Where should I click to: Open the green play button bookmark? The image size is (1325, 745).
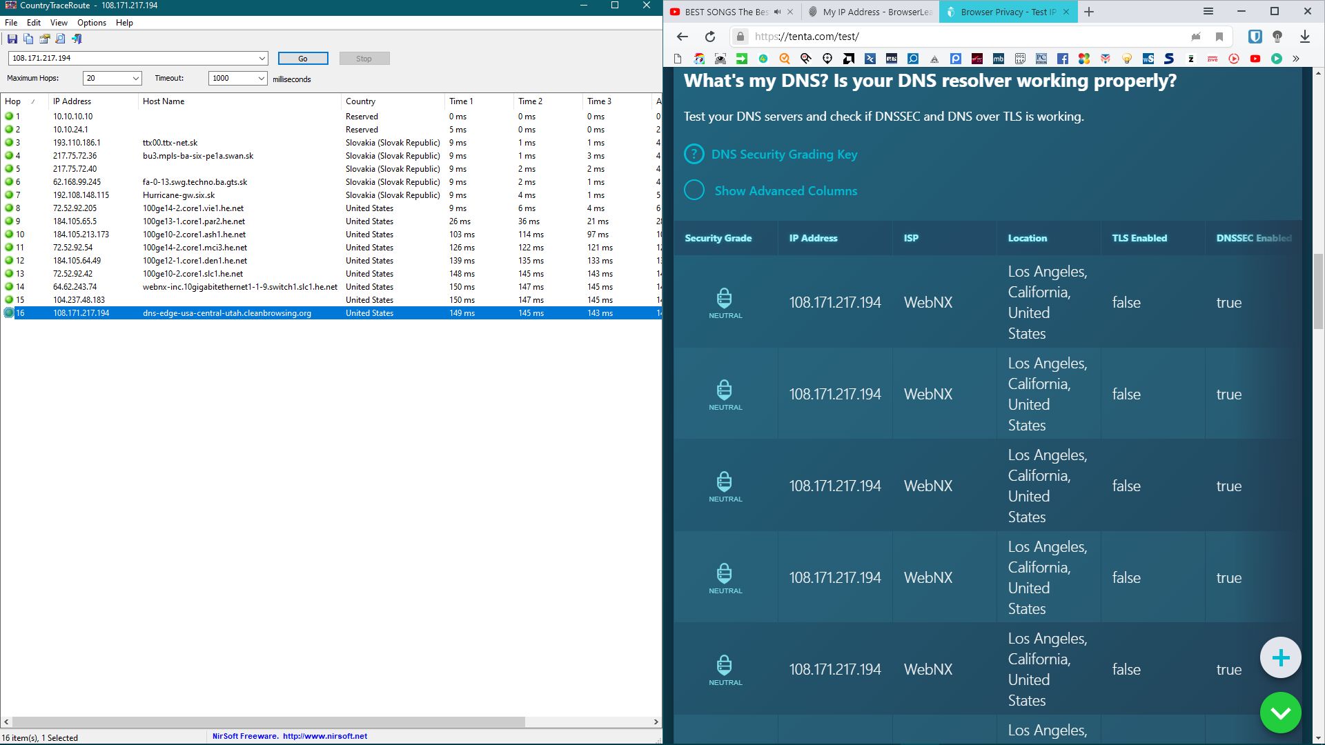1277,59
